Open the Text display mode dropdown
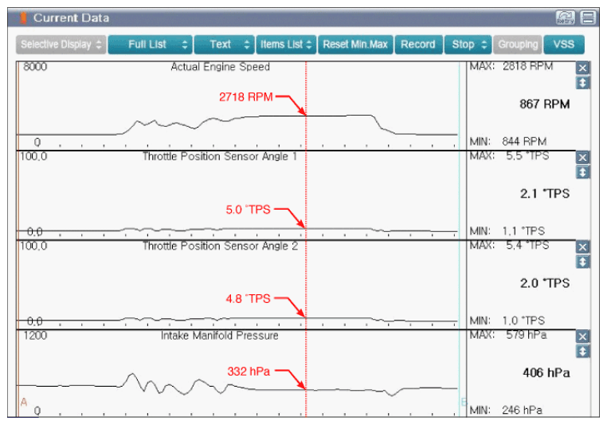The height and width of the screenshot is (425, 607). coord(224,45)
